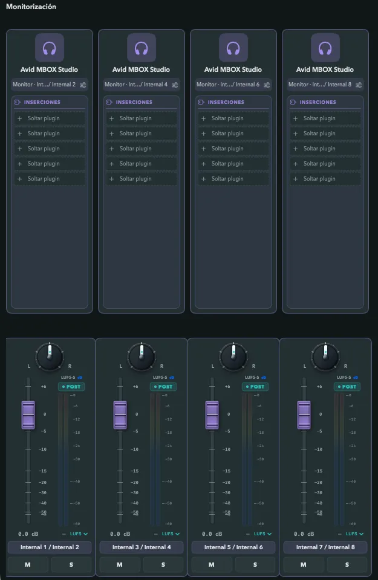The image size is (378, 580).
Task: Open Monitor · Int.../ Internal 2 output selector
Action: click(49, 85)
